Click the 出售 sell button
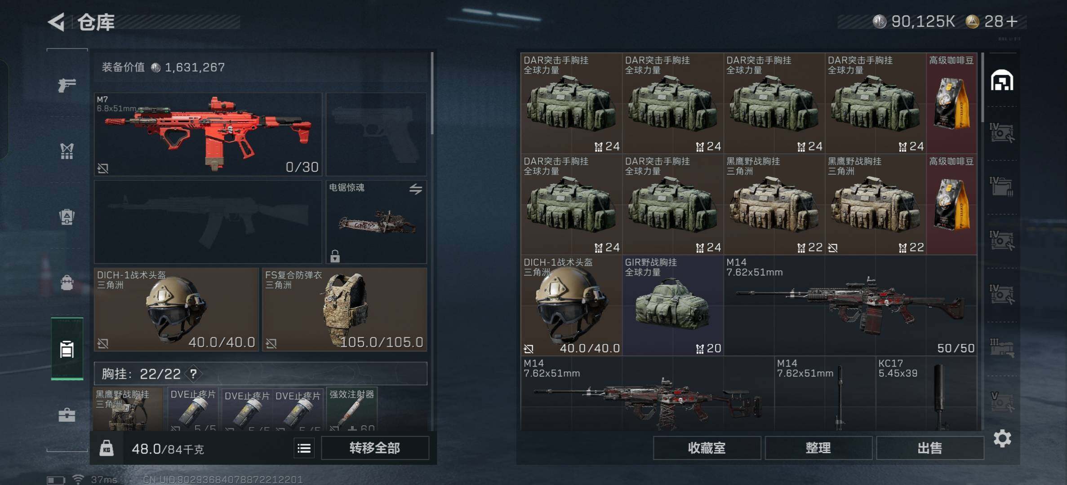 pyautogui.click(x=929, y=448)
